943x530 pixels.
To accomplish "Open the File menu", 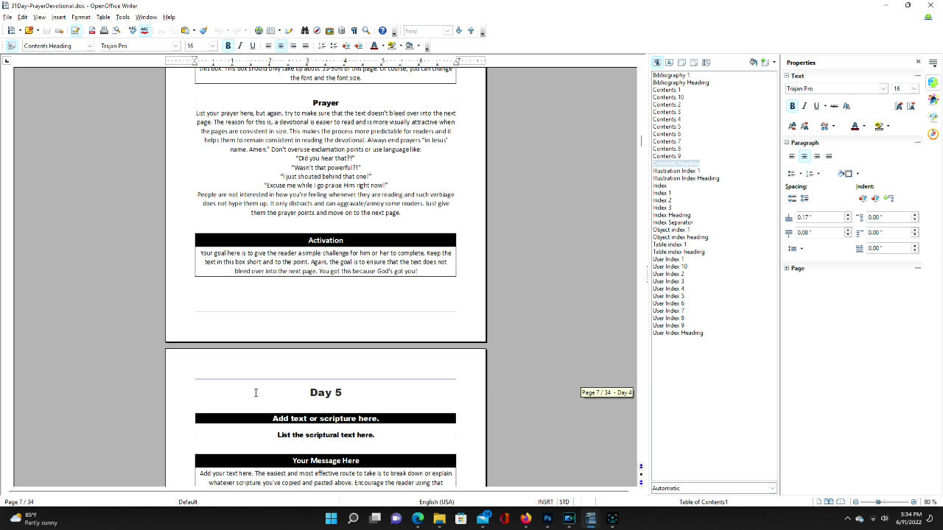I will click(x=7, y=17).
